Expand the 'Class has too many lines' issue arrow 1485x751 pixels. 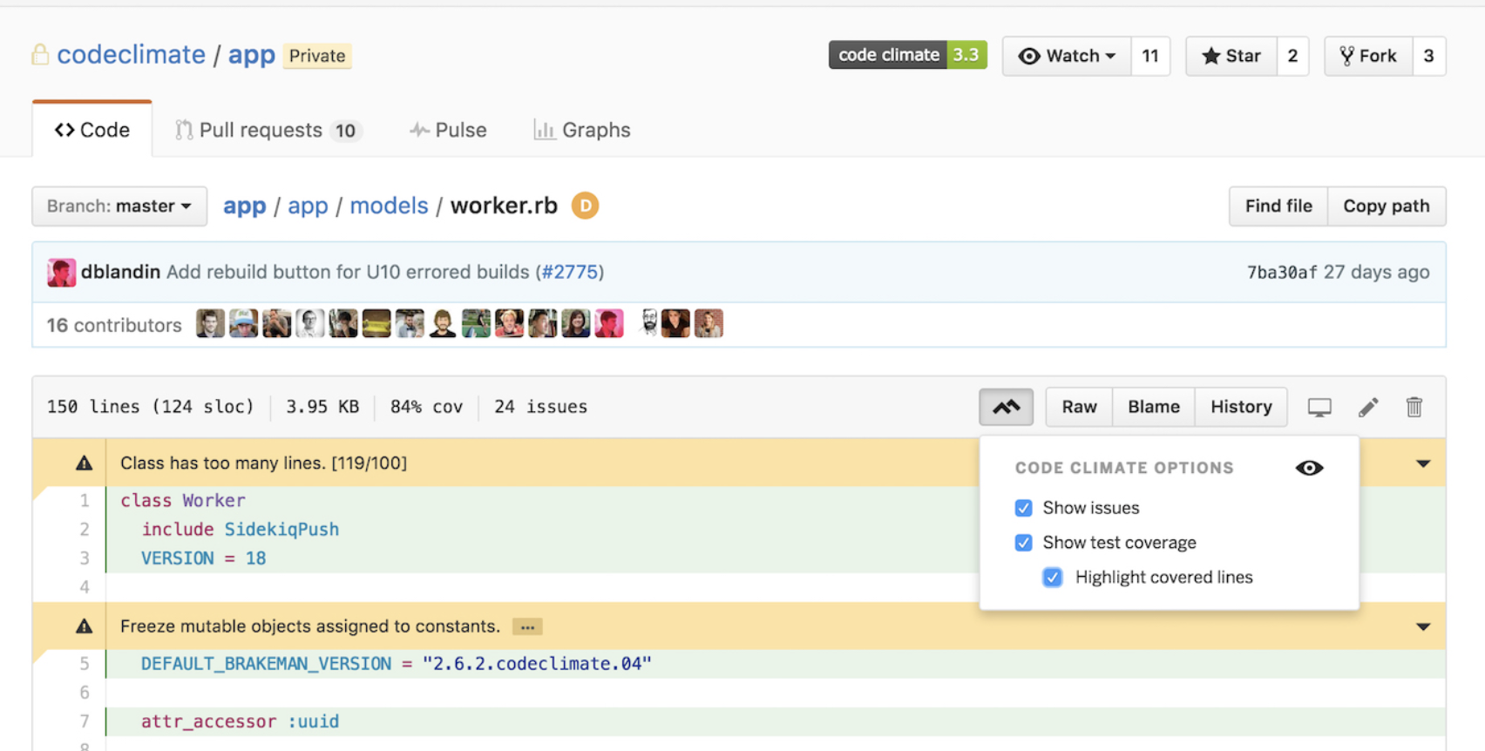1423,463
